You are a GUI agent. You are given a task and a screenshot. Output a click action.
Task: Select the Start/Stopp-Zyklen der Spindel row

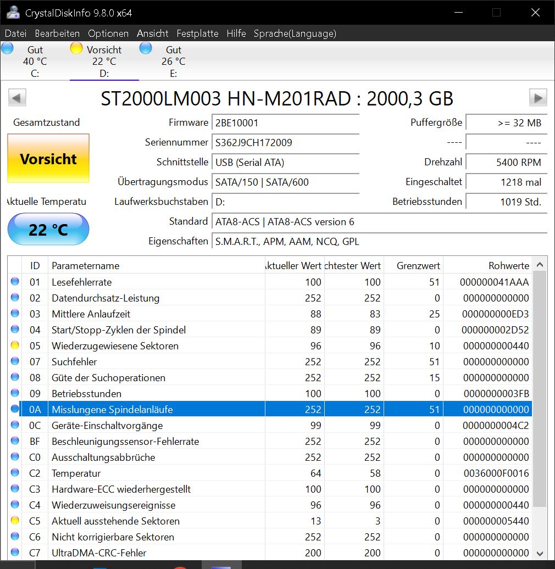pos(270,330)
